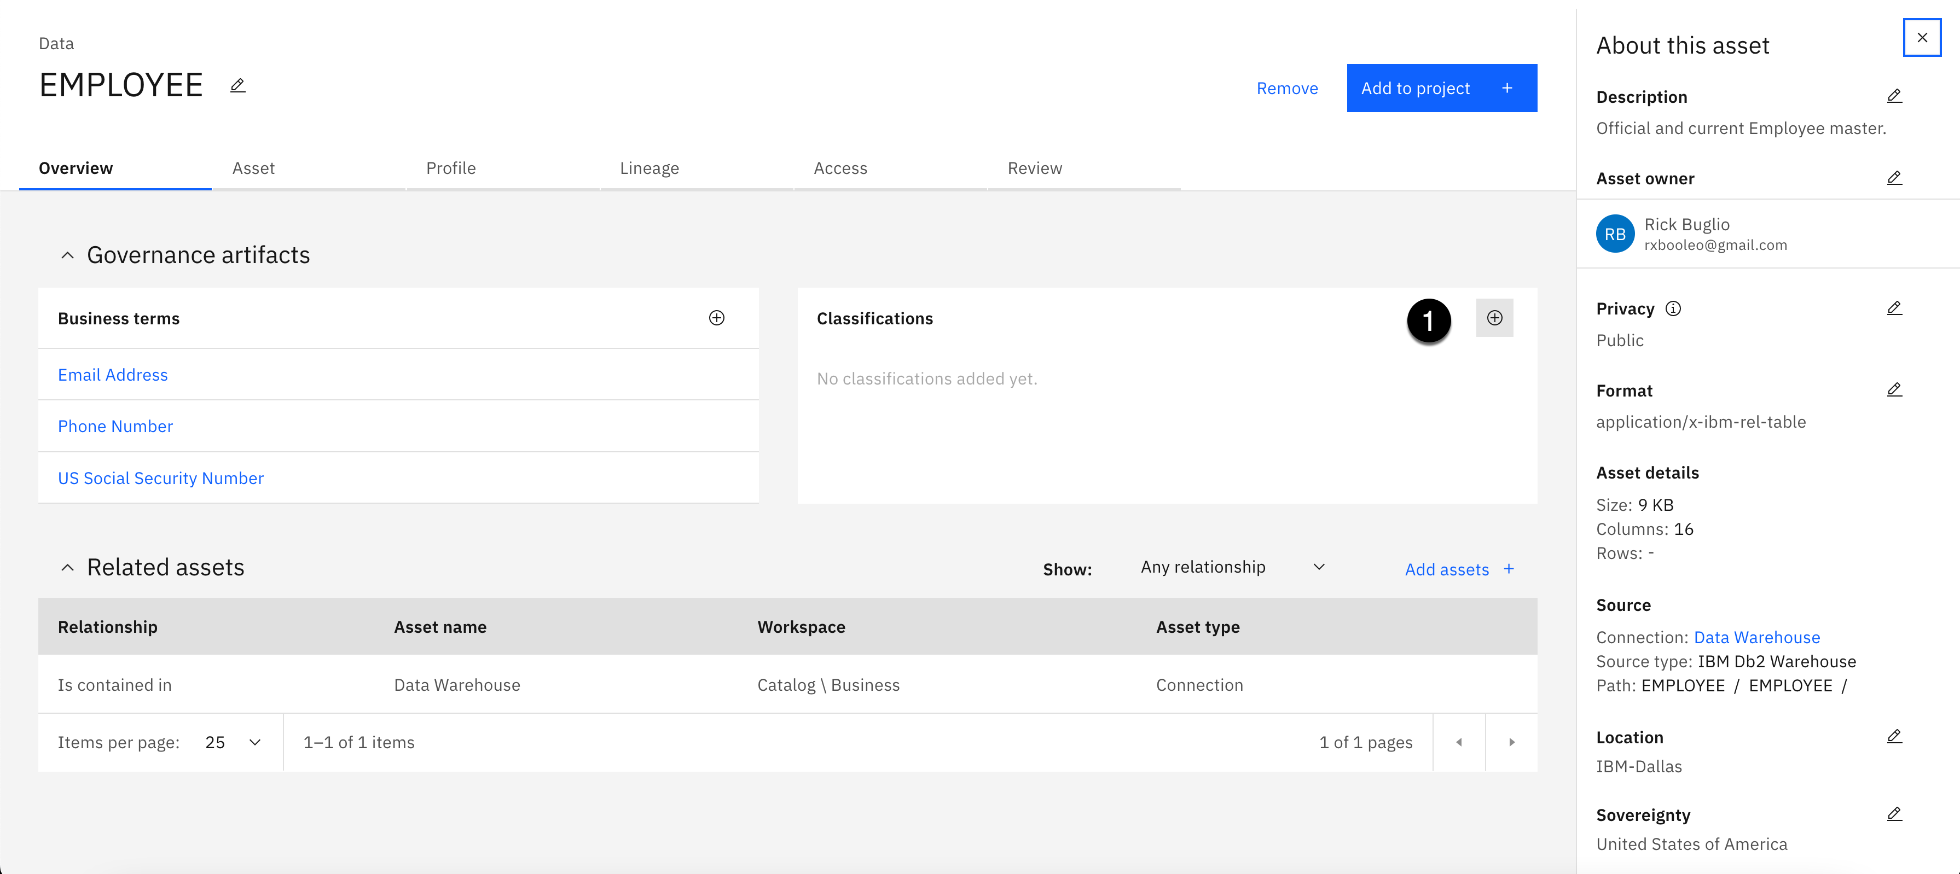
Task: Edit the Asset owner
Action: coord(1894,178)
